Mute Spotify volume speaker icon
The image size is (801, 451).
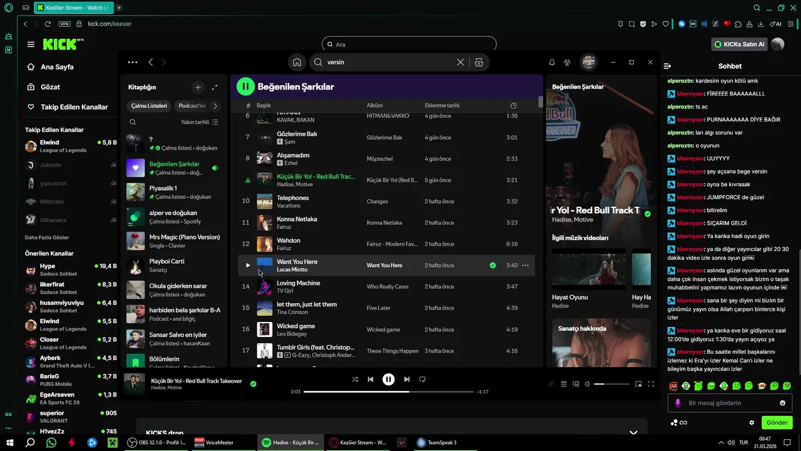click(x=587, y=384)
